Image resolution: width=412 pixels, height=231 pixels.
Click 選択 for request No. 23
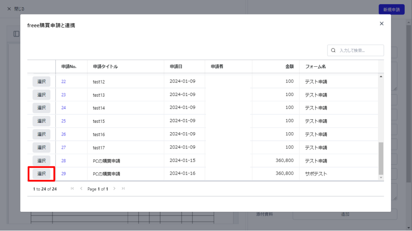(x=42, y=95)
